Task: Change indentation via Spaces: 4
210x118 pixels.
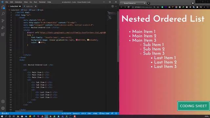Action: pyautogui.click(x=76, y=113)
